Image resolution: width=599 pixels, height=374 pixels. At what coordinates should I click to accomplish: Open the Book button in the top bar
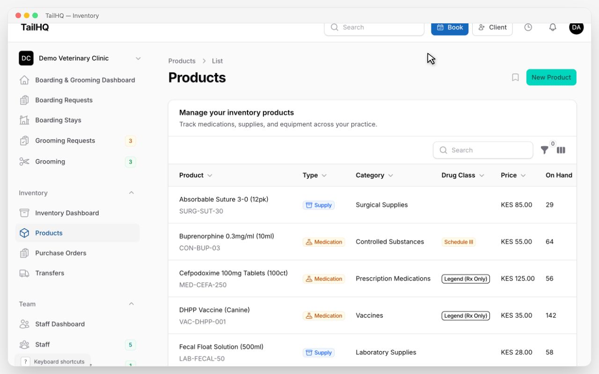450,27
